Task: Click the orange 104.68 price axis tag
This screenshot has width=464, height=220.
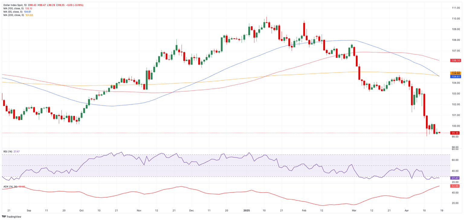Action: [456, 73]
